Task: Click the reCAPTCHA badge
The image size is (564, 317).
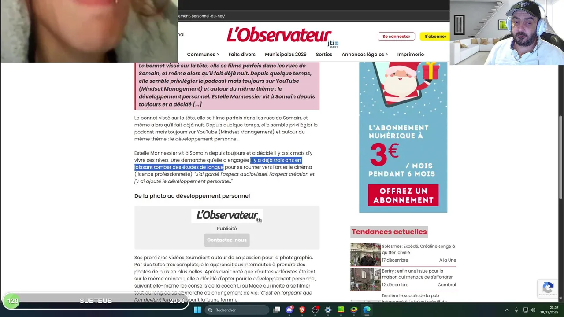Action: click(x=548, y=289)
